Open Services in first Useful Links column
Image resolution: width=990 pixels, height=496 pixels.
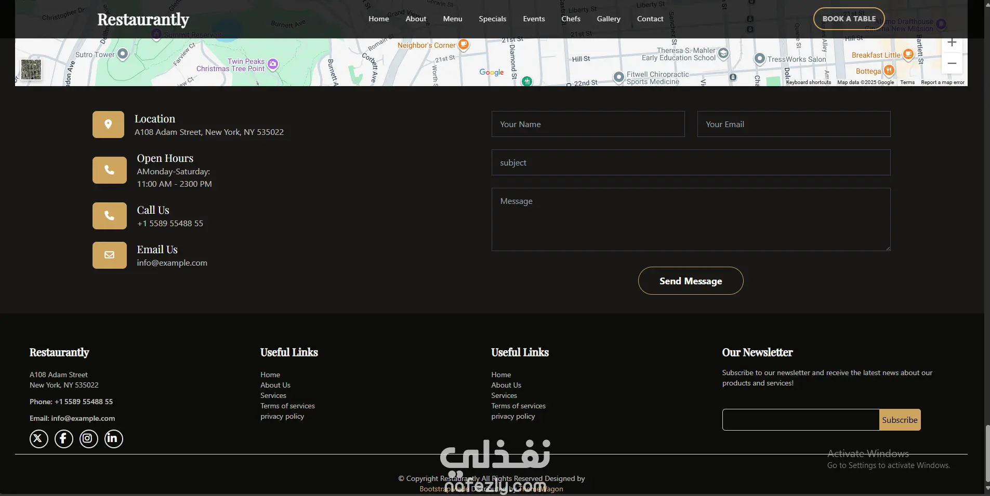(x=273, y=395)
